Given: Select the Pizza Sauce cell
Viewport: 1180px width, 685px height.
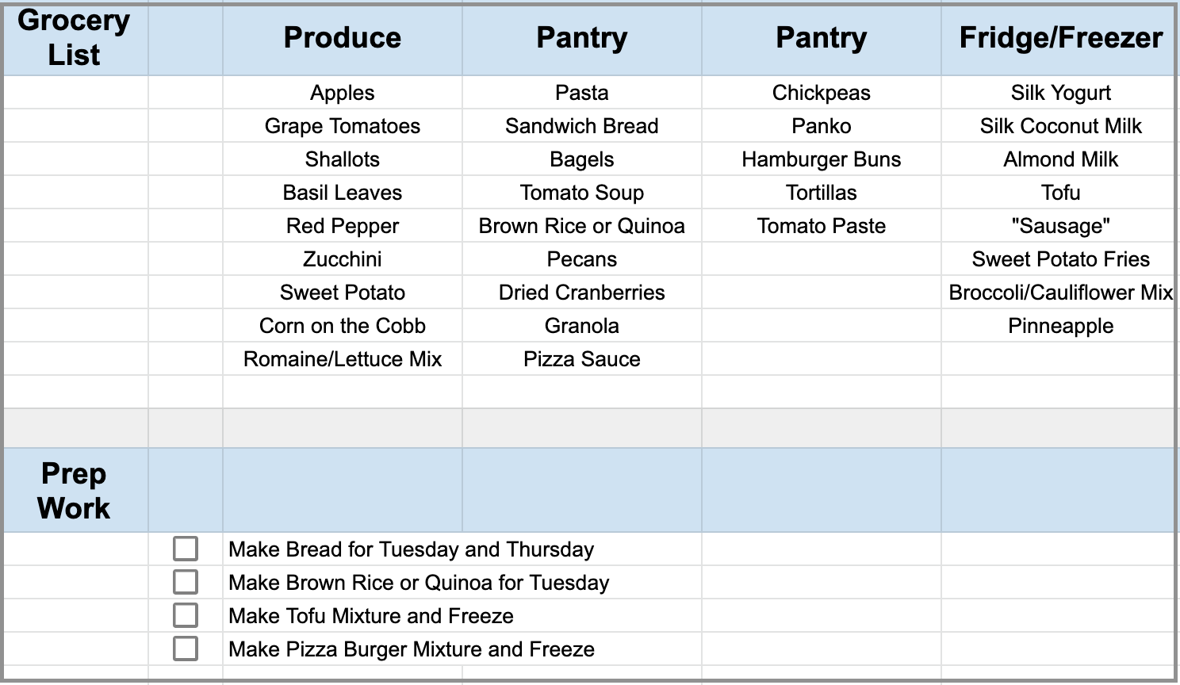Looking at the screenshot, I should (581, 359).
